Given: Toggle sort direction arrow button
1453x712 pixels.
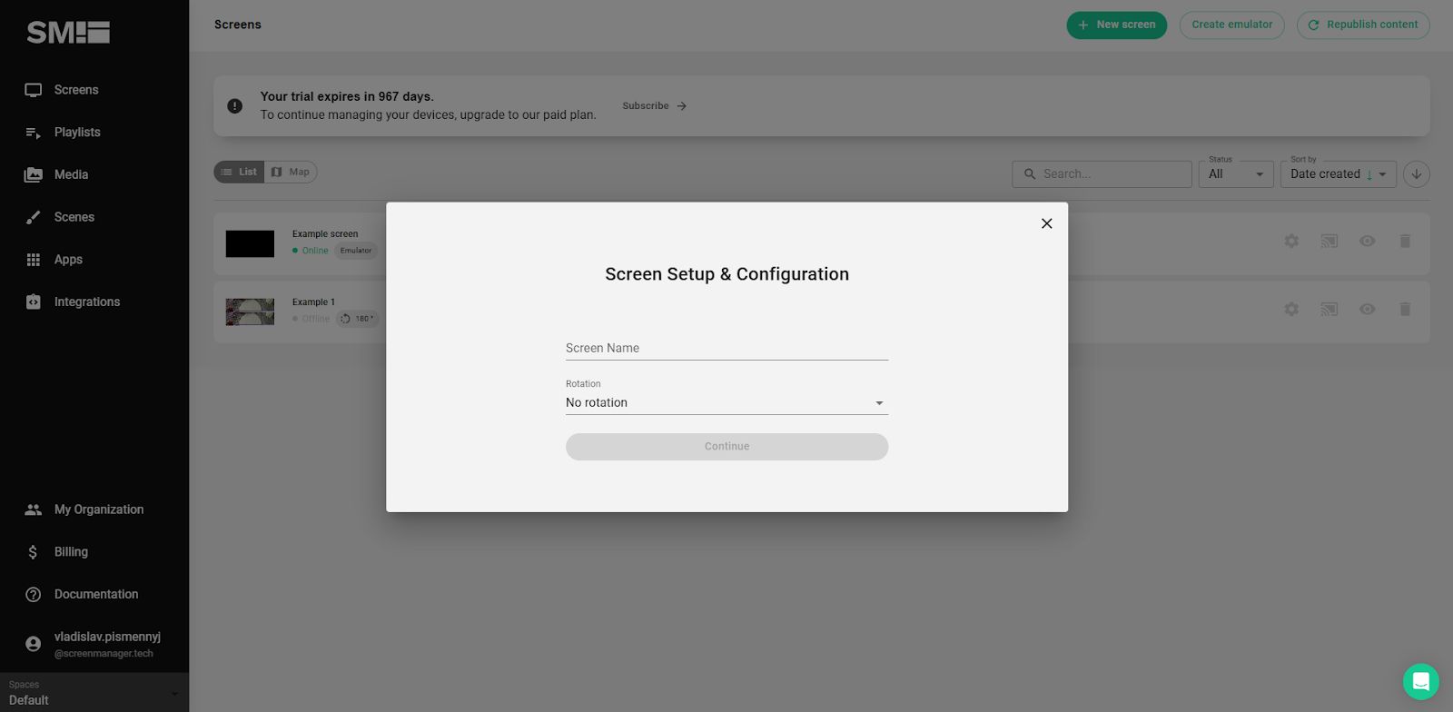Looking at the screenshot, I should pyautogui.click(x=1416, y=173).
